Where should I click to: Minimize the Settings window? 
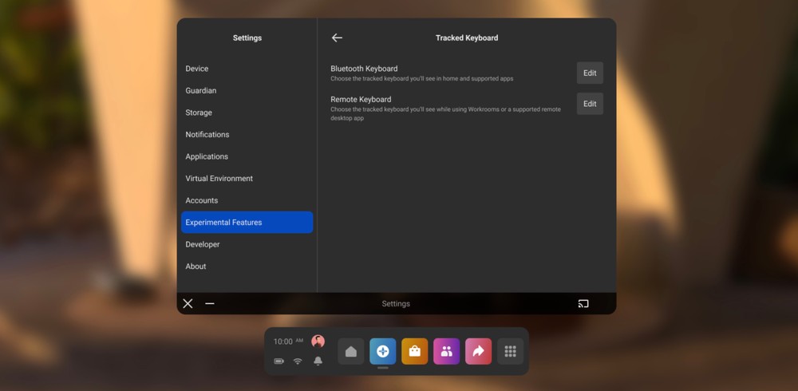210,303
